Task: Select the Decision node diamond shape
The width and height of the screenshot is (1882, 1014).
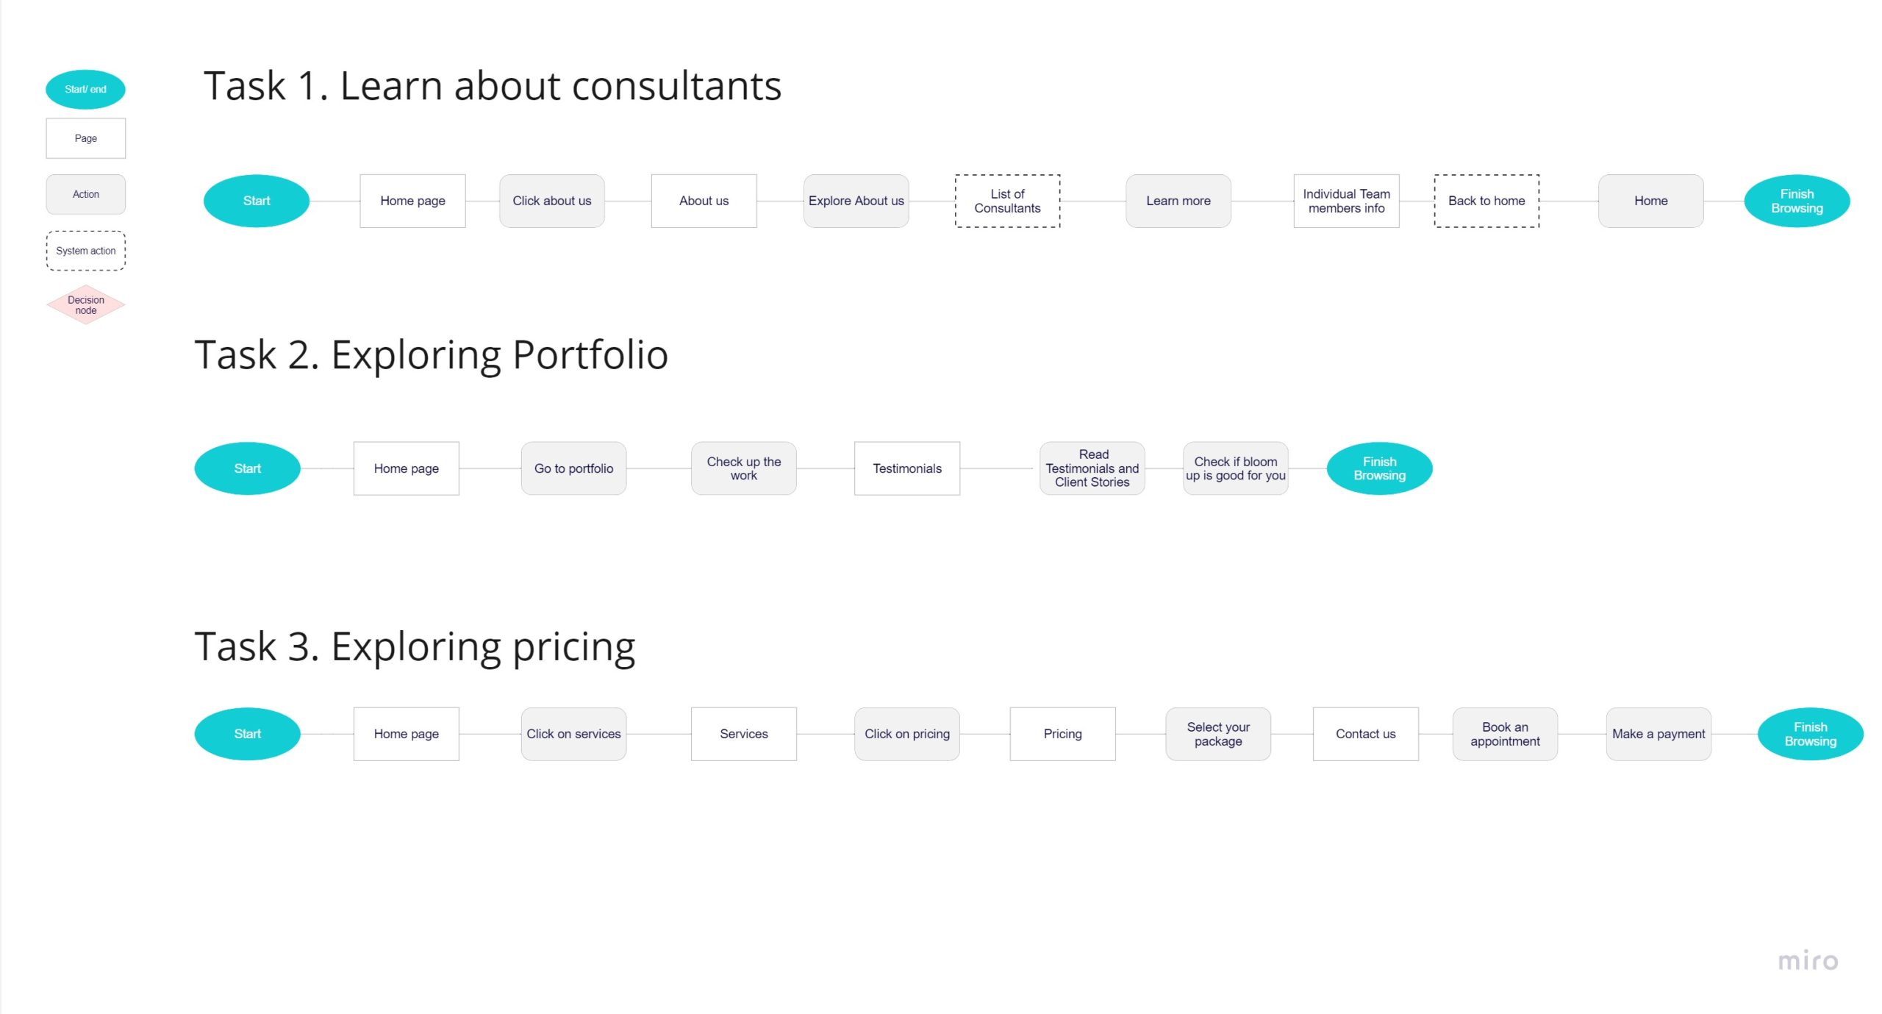Action: (85, 304)
